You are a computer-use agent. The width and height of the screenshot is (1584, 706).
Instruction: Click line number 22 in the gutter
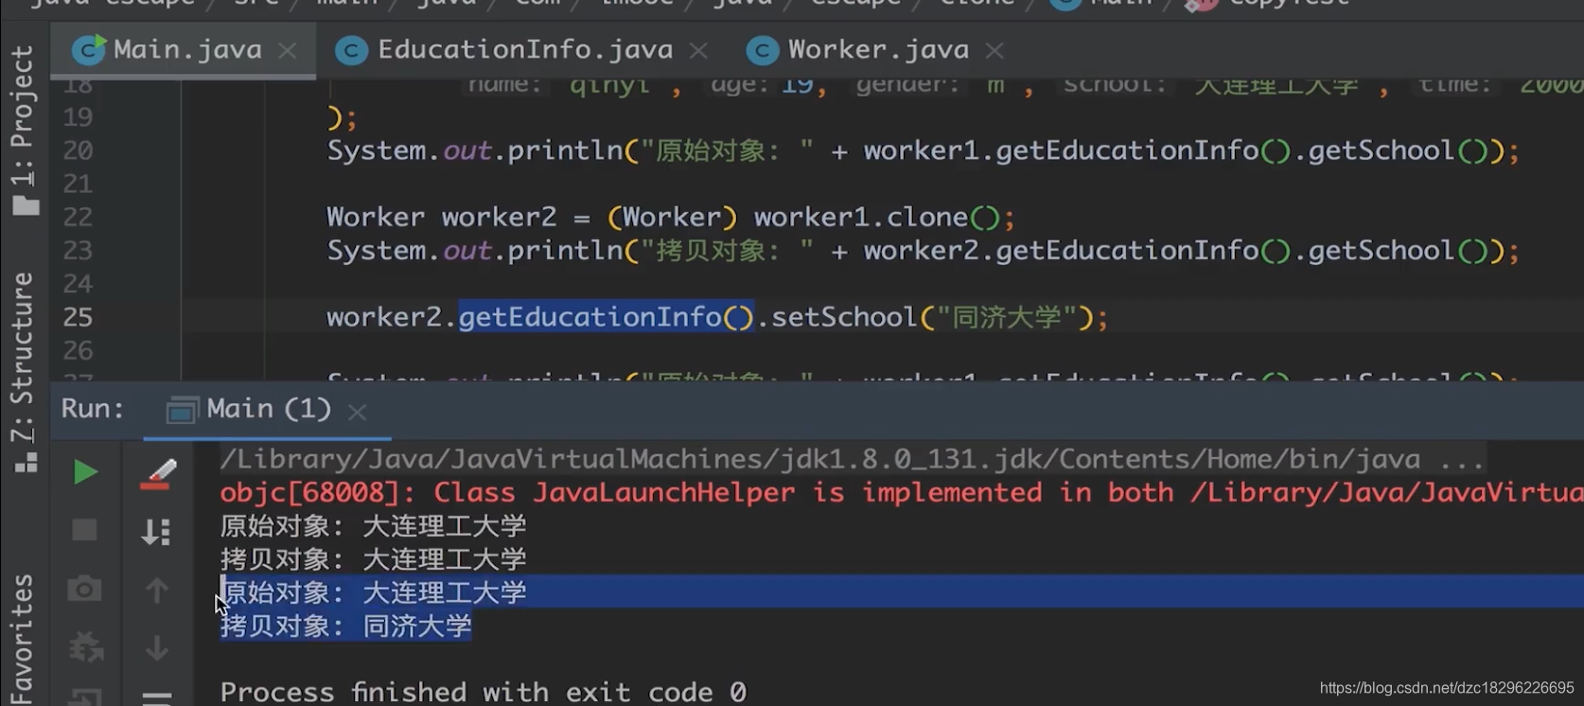click(x=78, y=217)
